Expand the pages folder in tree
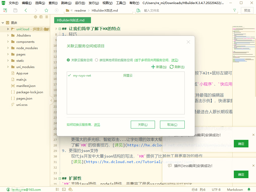Screen dimensions: 256x192 [x=8, y=54]
